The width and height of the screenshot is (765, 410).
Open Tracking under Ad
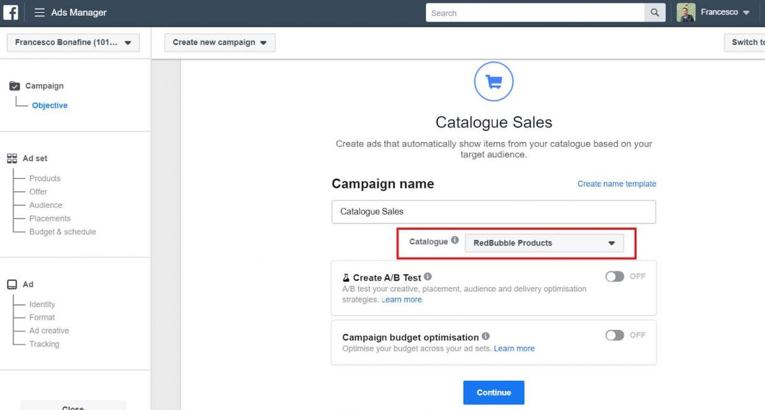coord(44,344)
